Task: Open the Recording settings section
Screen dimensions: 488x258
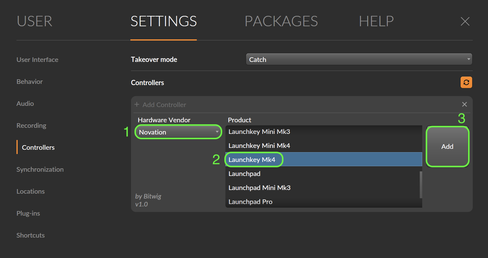Action: [x=31, y=126]
